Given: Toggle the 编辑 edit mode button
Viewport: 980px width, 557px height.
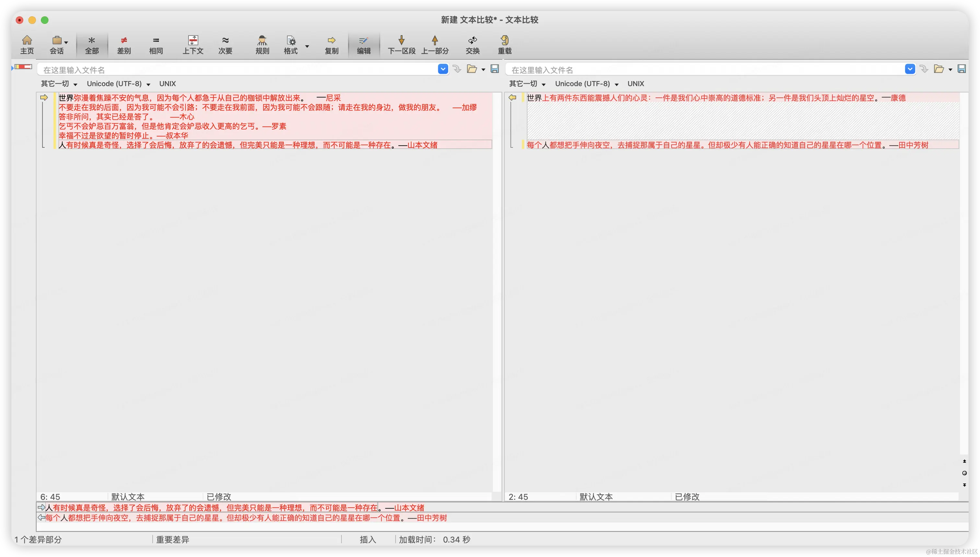Looking at the screenshot, I should tap(363, 44).
